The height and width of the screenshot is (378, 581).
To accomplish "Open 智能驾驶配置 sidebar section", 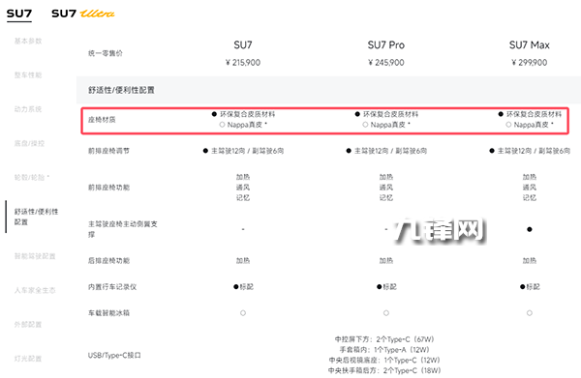I will click(35, 256).
